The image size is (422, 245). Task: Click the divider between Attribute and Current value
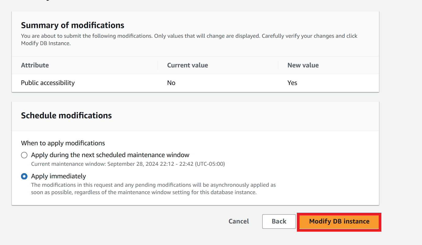158,65
